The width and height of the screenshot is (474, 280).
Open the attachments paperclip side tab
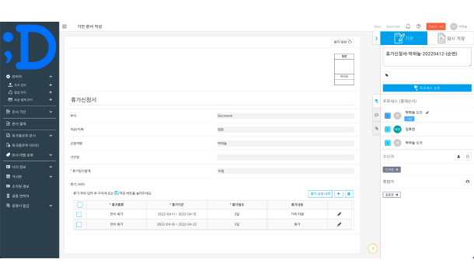[376, 129]
